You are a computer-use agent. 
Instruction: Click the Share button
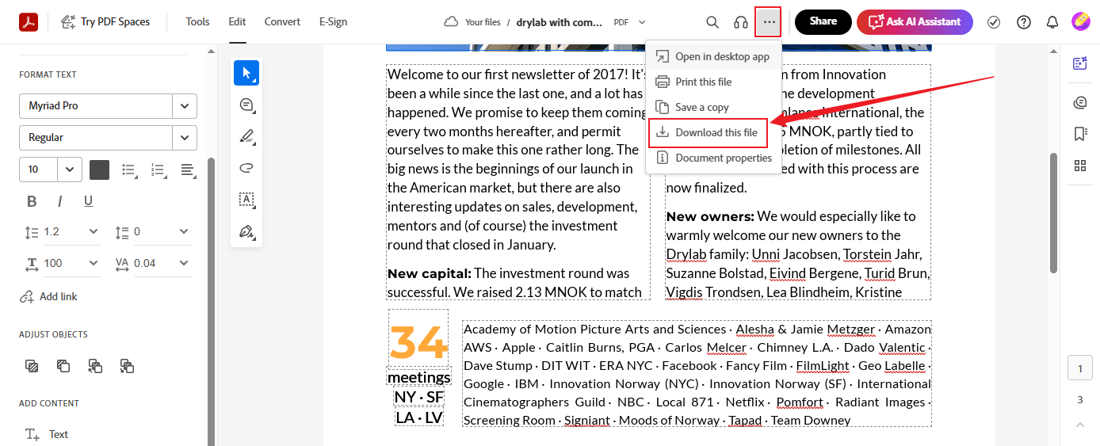[x=823, y=22]
